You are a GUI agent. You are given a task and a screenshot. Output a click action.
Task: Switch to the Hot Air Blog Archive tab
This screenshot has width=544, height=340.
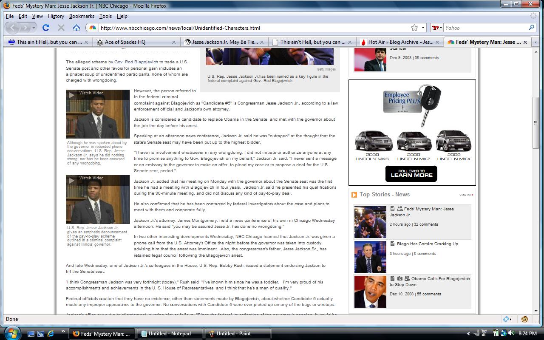(x=400, y=42)
